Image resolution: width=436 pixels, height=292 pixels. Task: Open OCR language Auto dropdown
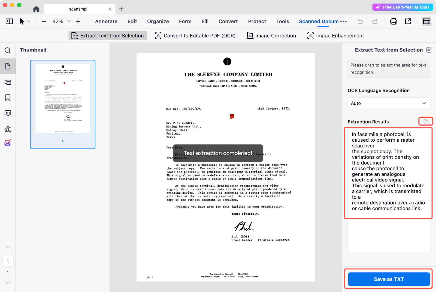389,103
